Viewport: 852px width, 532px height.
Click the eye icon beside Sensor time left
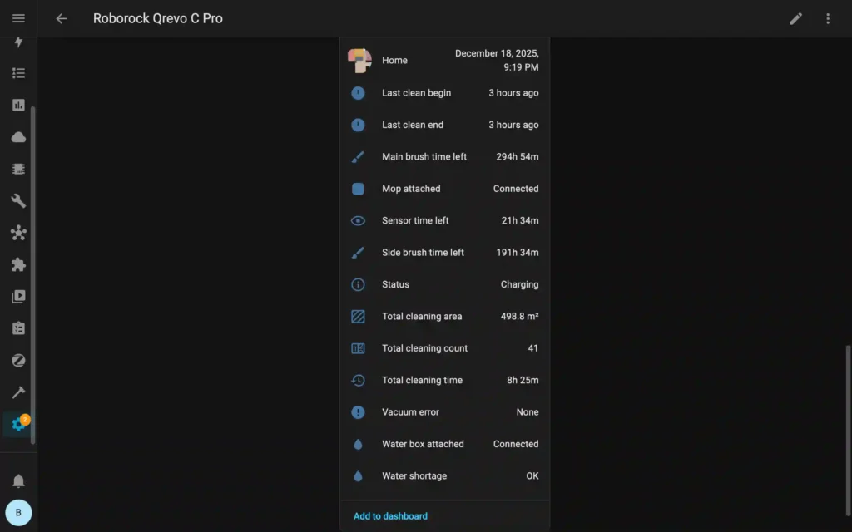(358, 220)
